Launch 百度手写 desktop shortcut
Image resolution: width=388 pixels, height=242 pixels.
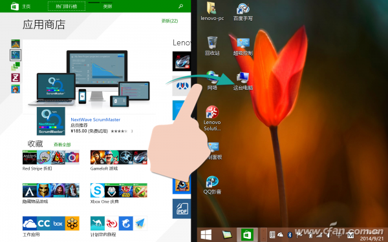coord(243,12)
